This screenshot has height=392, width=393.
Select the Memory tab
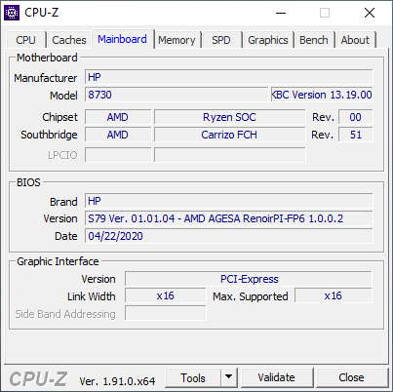177,40
